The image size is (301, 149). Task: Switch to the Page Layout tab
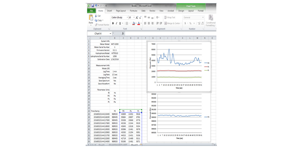tap(121, 11)
